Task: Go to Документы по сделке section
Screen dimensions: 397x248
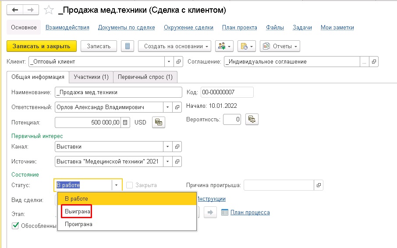Action: click(126, 27)
